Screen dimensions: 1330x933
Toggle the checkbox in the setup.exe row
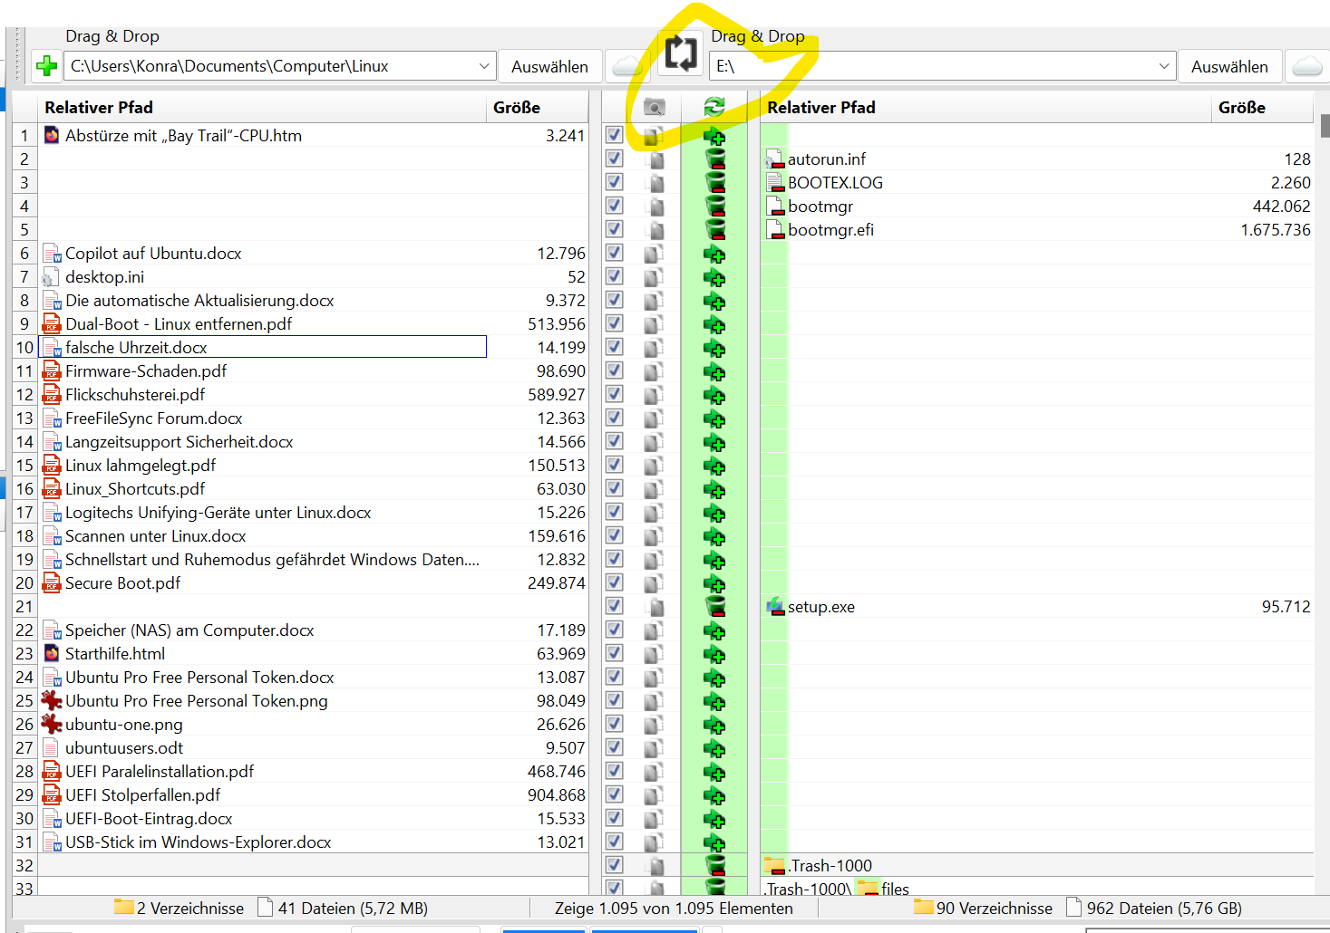coord(615,606)
